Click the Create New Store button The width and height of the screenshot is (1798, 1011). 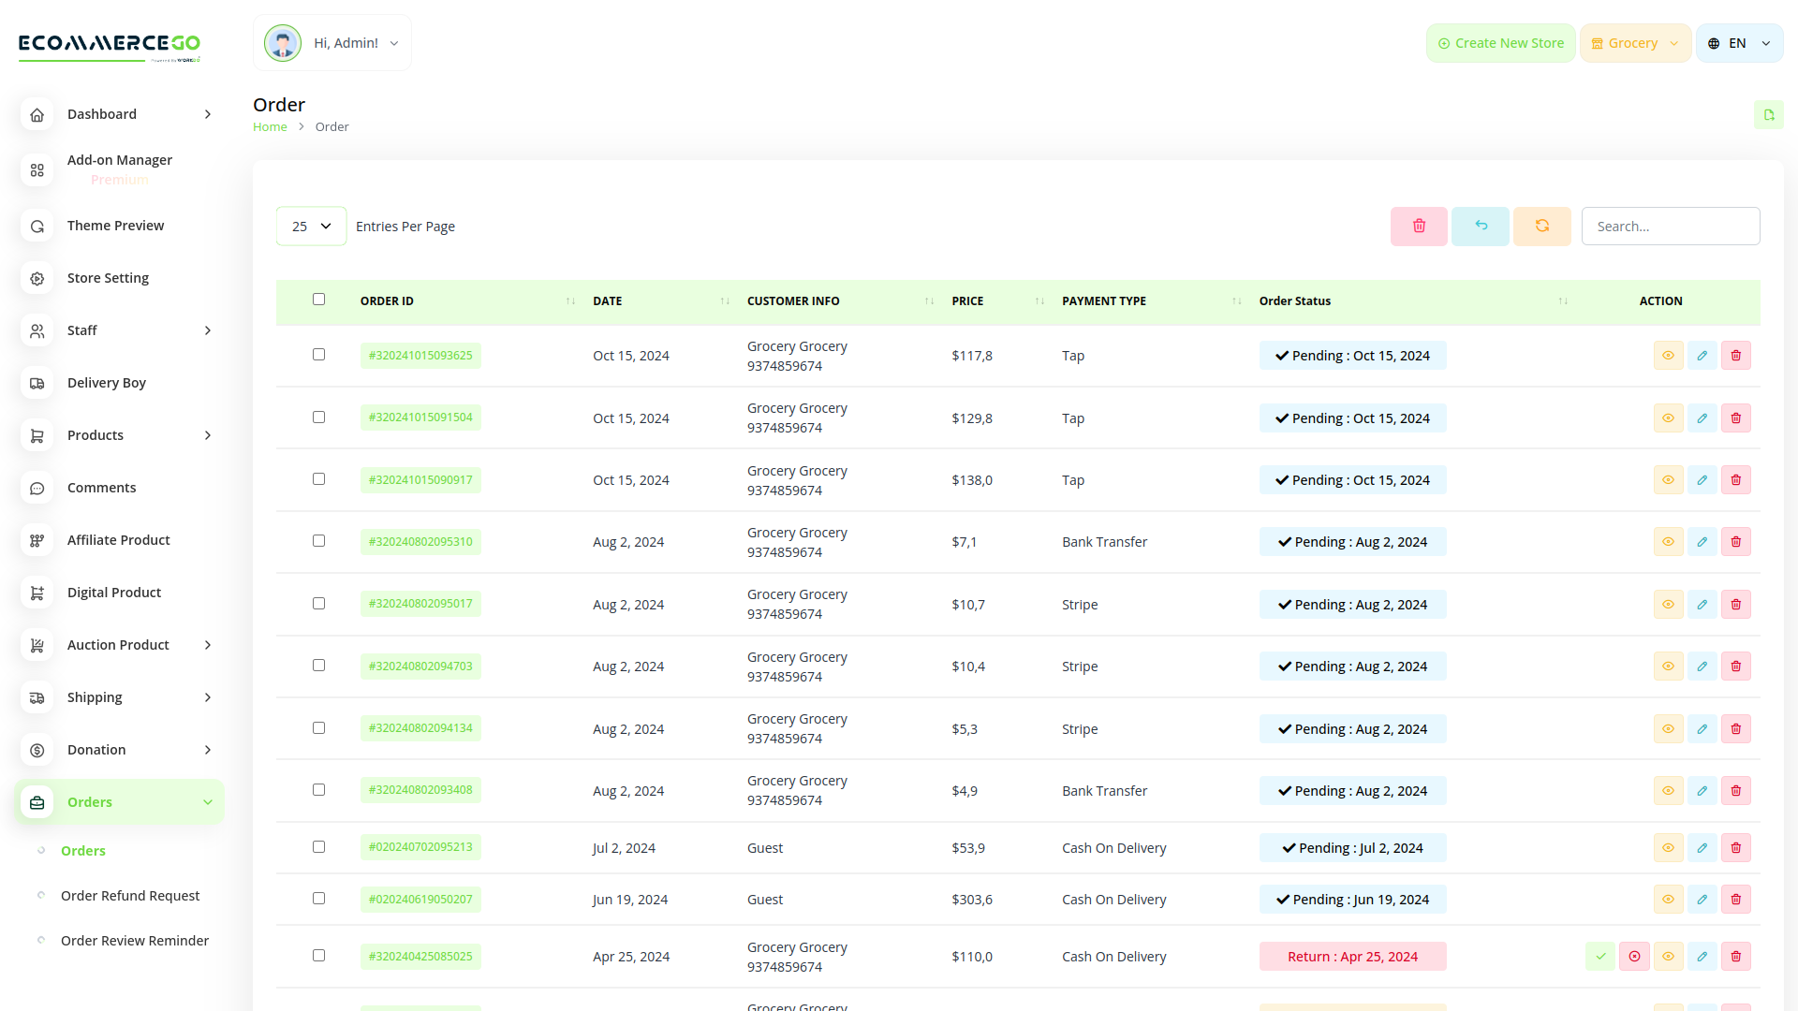pyautogui.click(x=1500, y=42)
